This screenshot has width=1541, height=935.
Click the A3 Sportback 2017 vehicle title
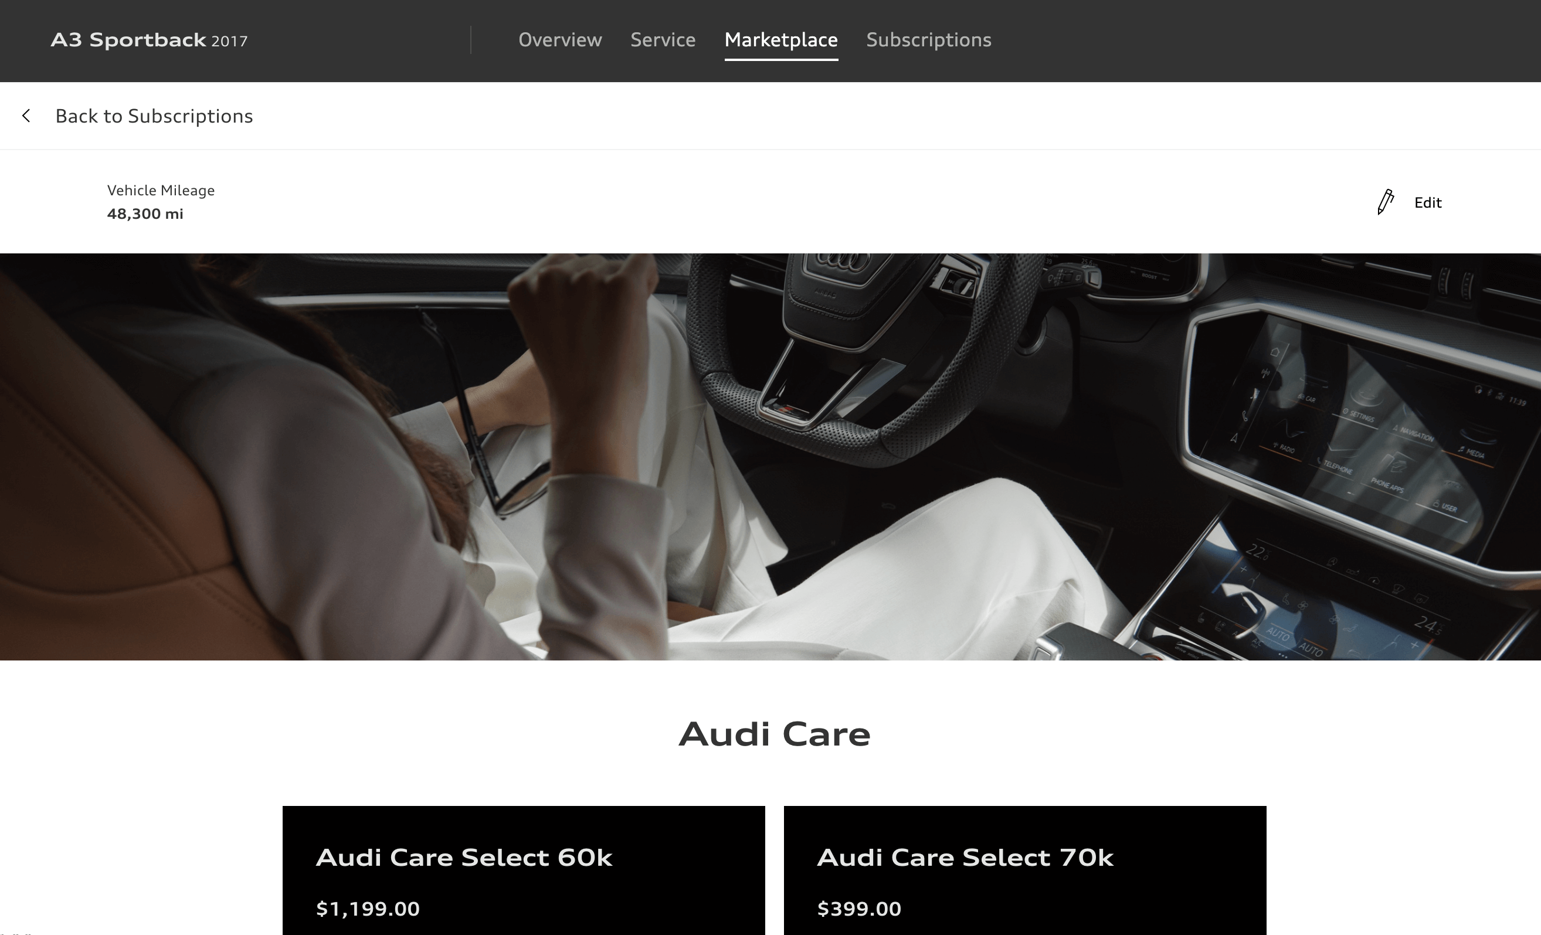click(x=149, y=40)
